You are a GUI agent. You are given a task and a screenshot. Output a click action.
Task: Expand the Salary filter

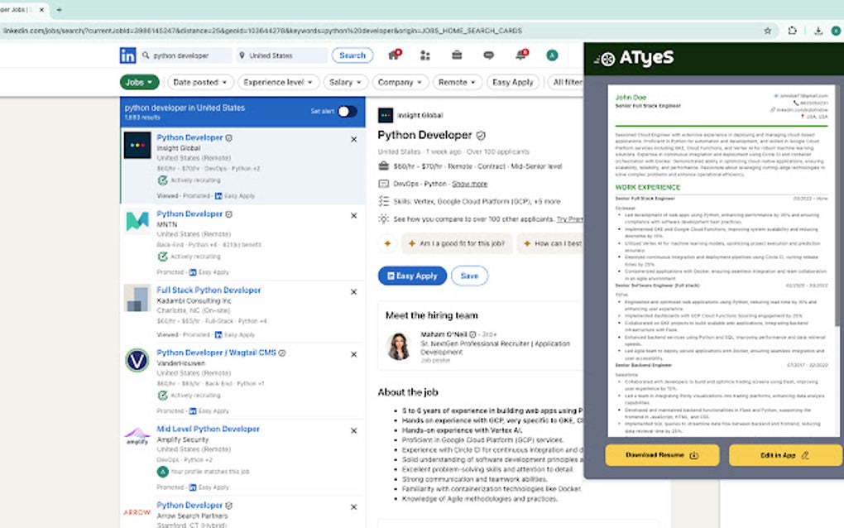click(x=346, y=83)
